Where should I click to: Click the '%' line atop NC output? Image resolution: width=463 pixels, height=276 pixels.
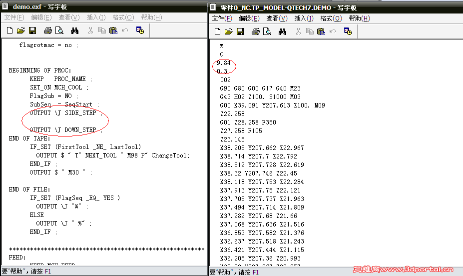click(222, 46)
